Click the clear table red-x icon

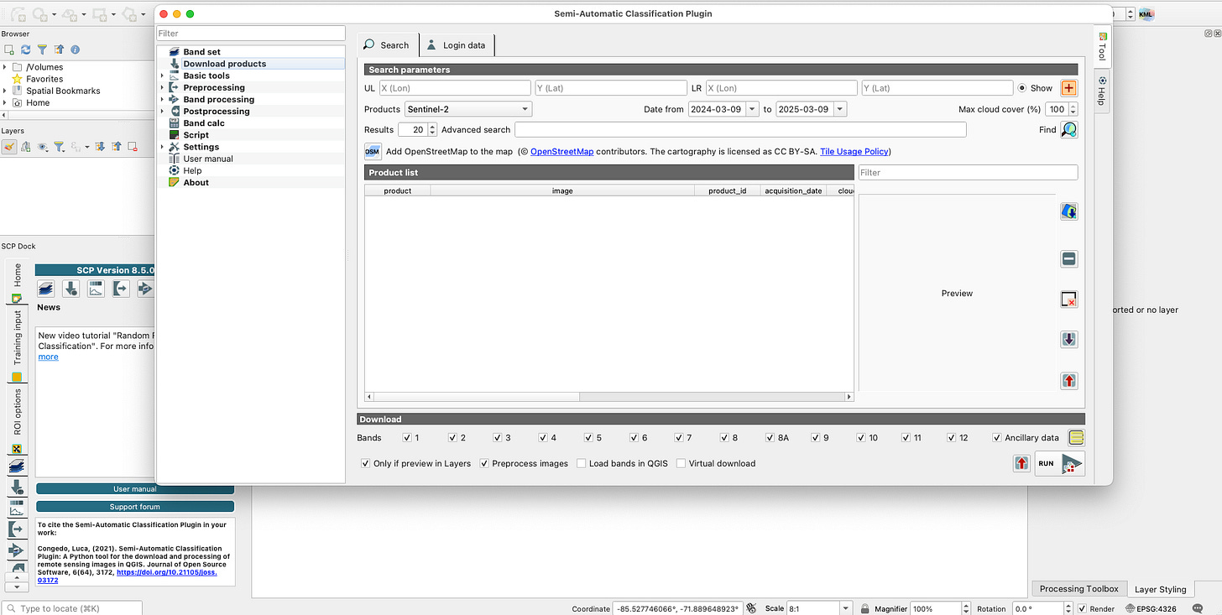click(1069, 300)
